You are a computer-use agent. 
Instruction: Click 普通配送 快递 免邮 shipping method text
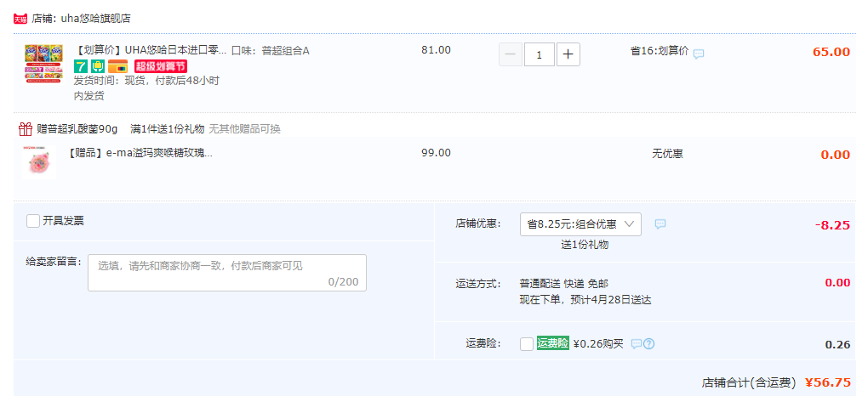click(x=563, y=284)
